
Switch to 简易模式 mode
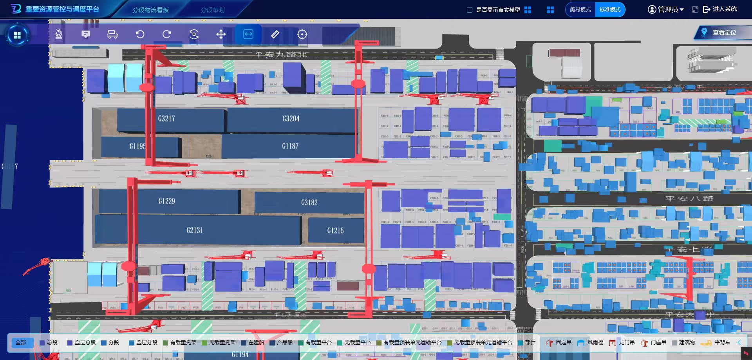pyautogui.click(x=580, y=10)
